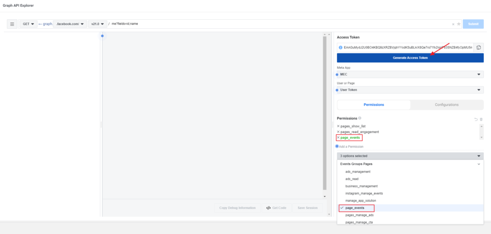Click the Save Session button

click(307, 208)
